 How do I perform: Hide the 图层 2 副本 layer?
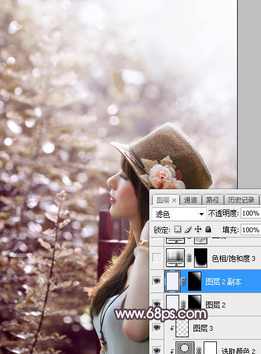pos(156,281)
